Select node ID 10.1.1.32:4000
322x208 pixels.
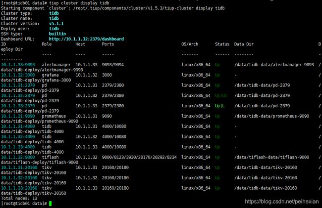click(18, 136)
